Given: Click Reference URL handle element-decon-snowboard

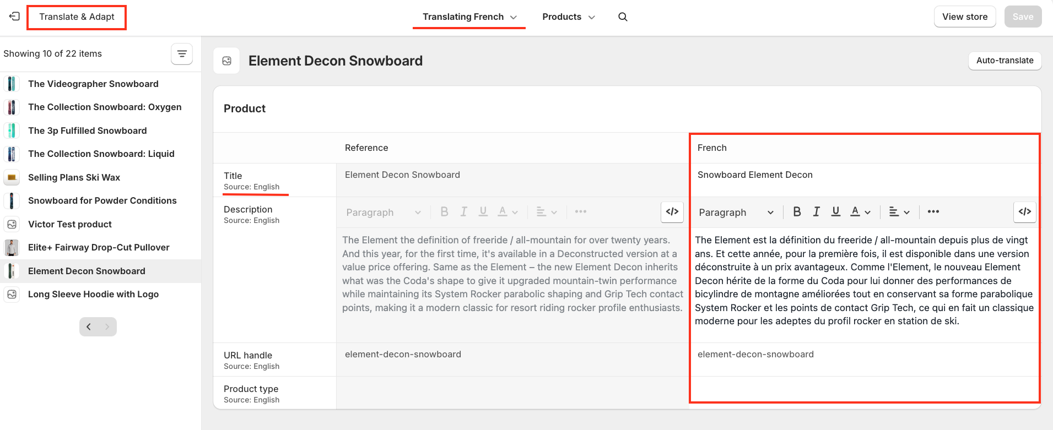Looking at the screenshot, I should (x=403, y=355).
